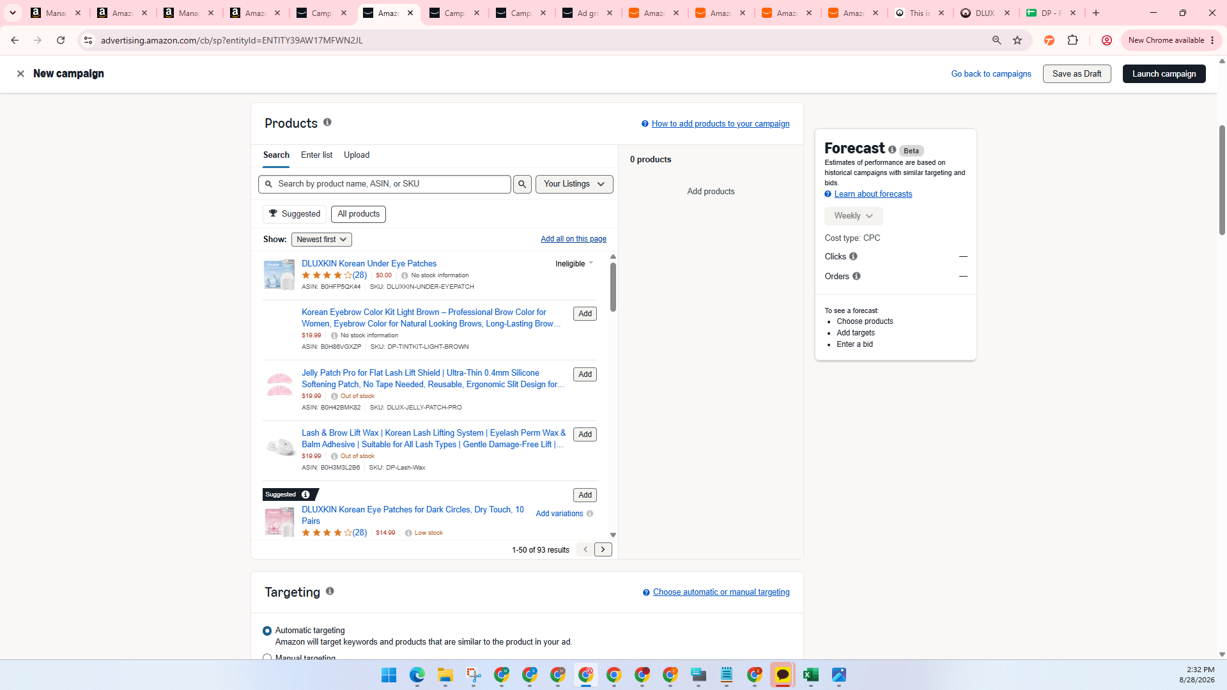Go to previous results page arrow
The image size is (1227, 690).
pyautogui.click(x=585, y=550)
